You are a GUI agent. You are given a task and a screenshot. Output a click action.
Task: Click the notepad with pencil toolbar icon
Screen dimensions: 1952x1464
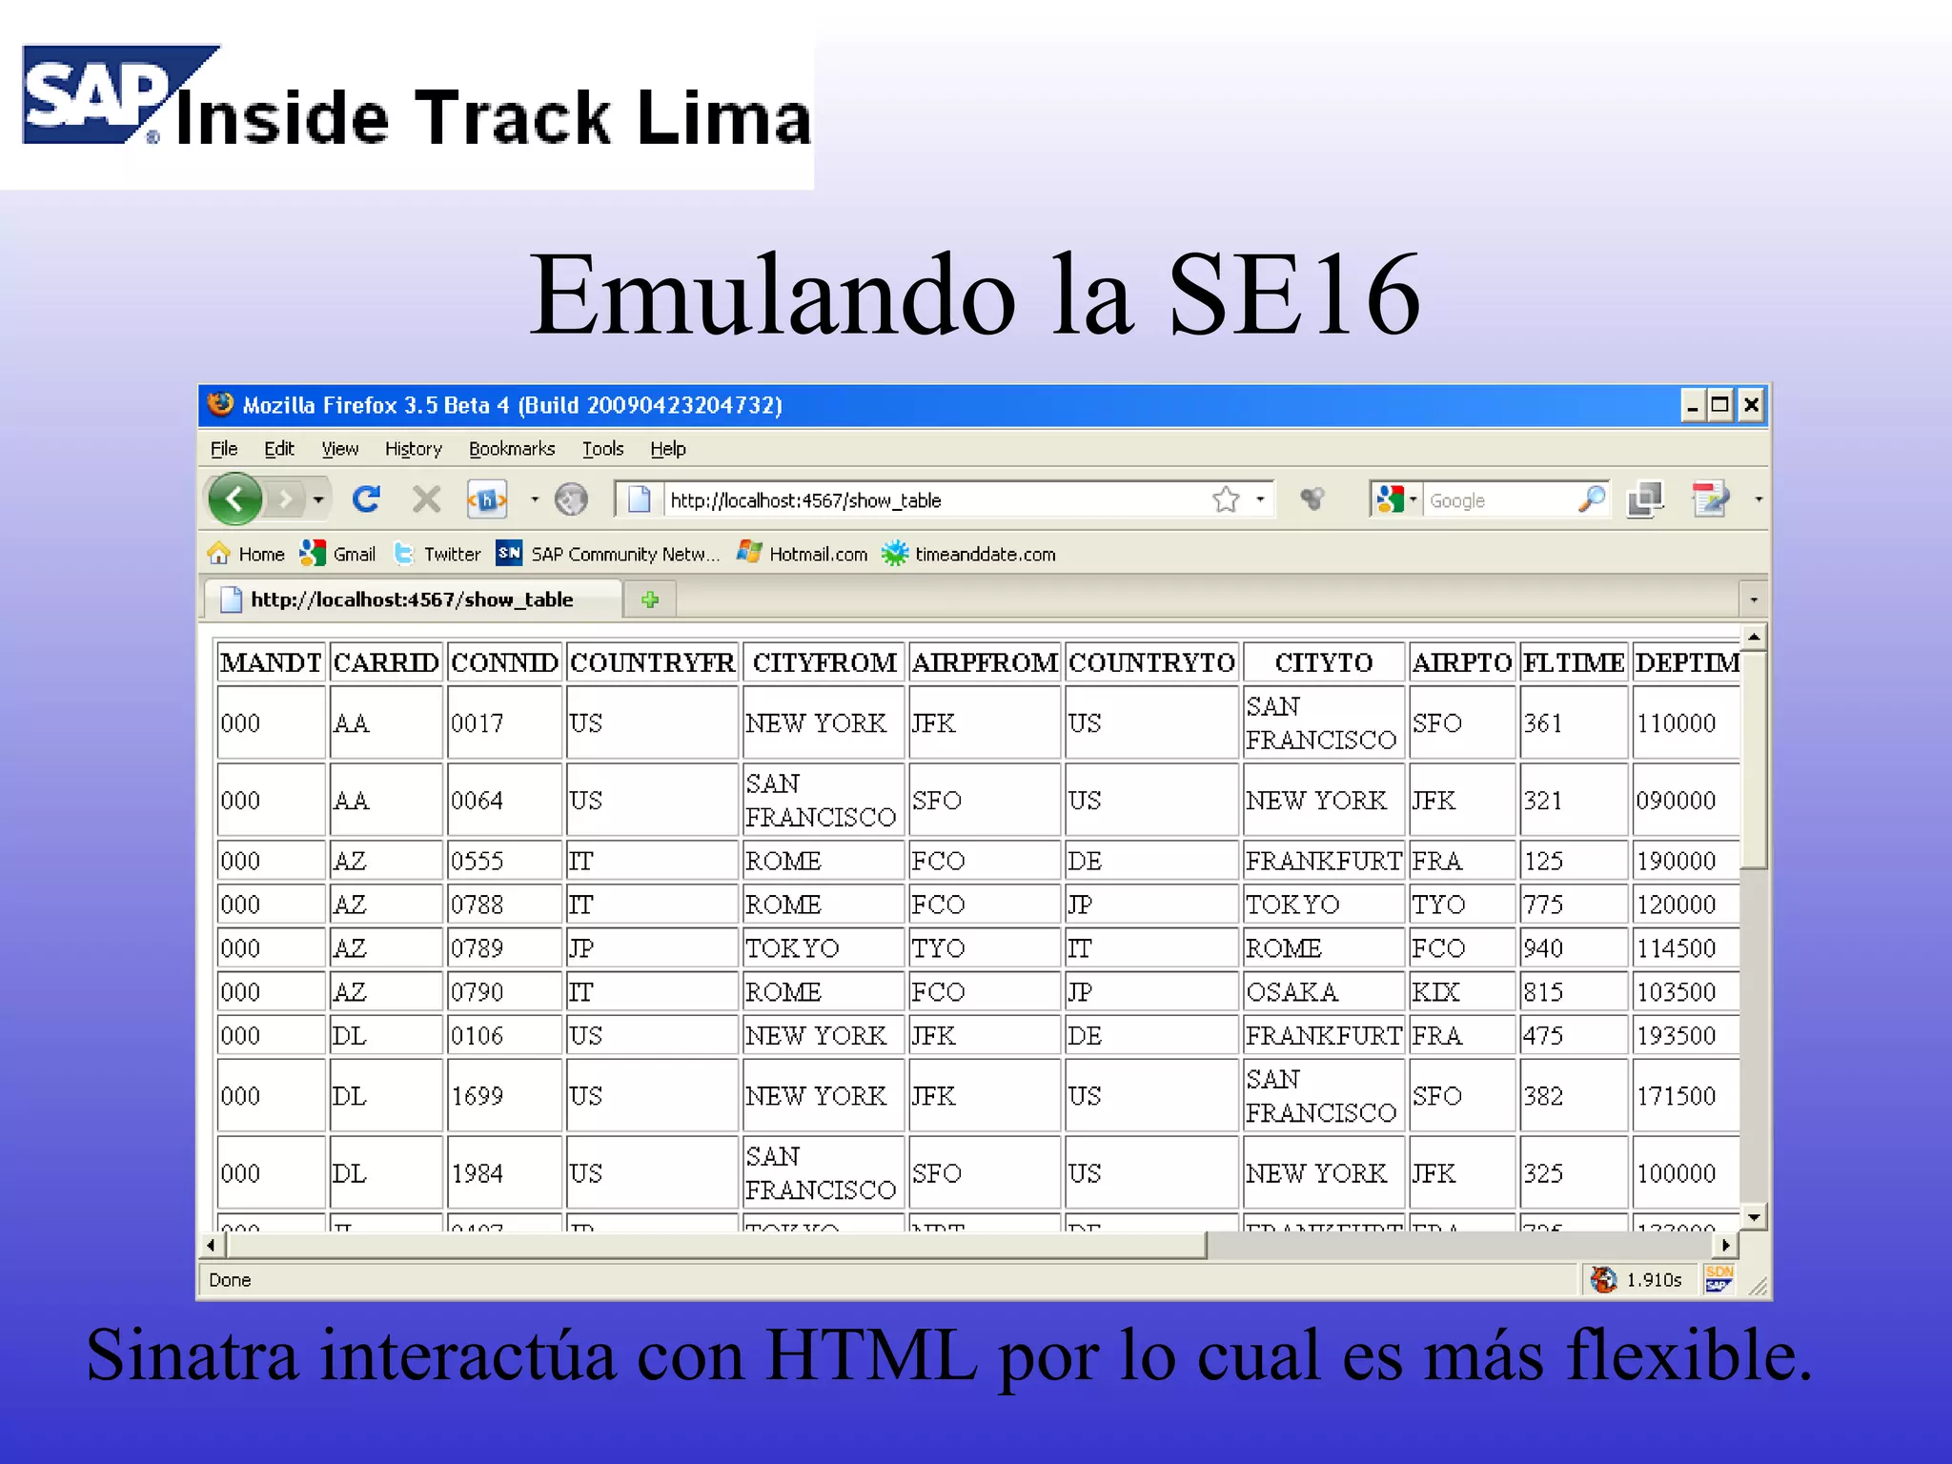[1712, 498]
